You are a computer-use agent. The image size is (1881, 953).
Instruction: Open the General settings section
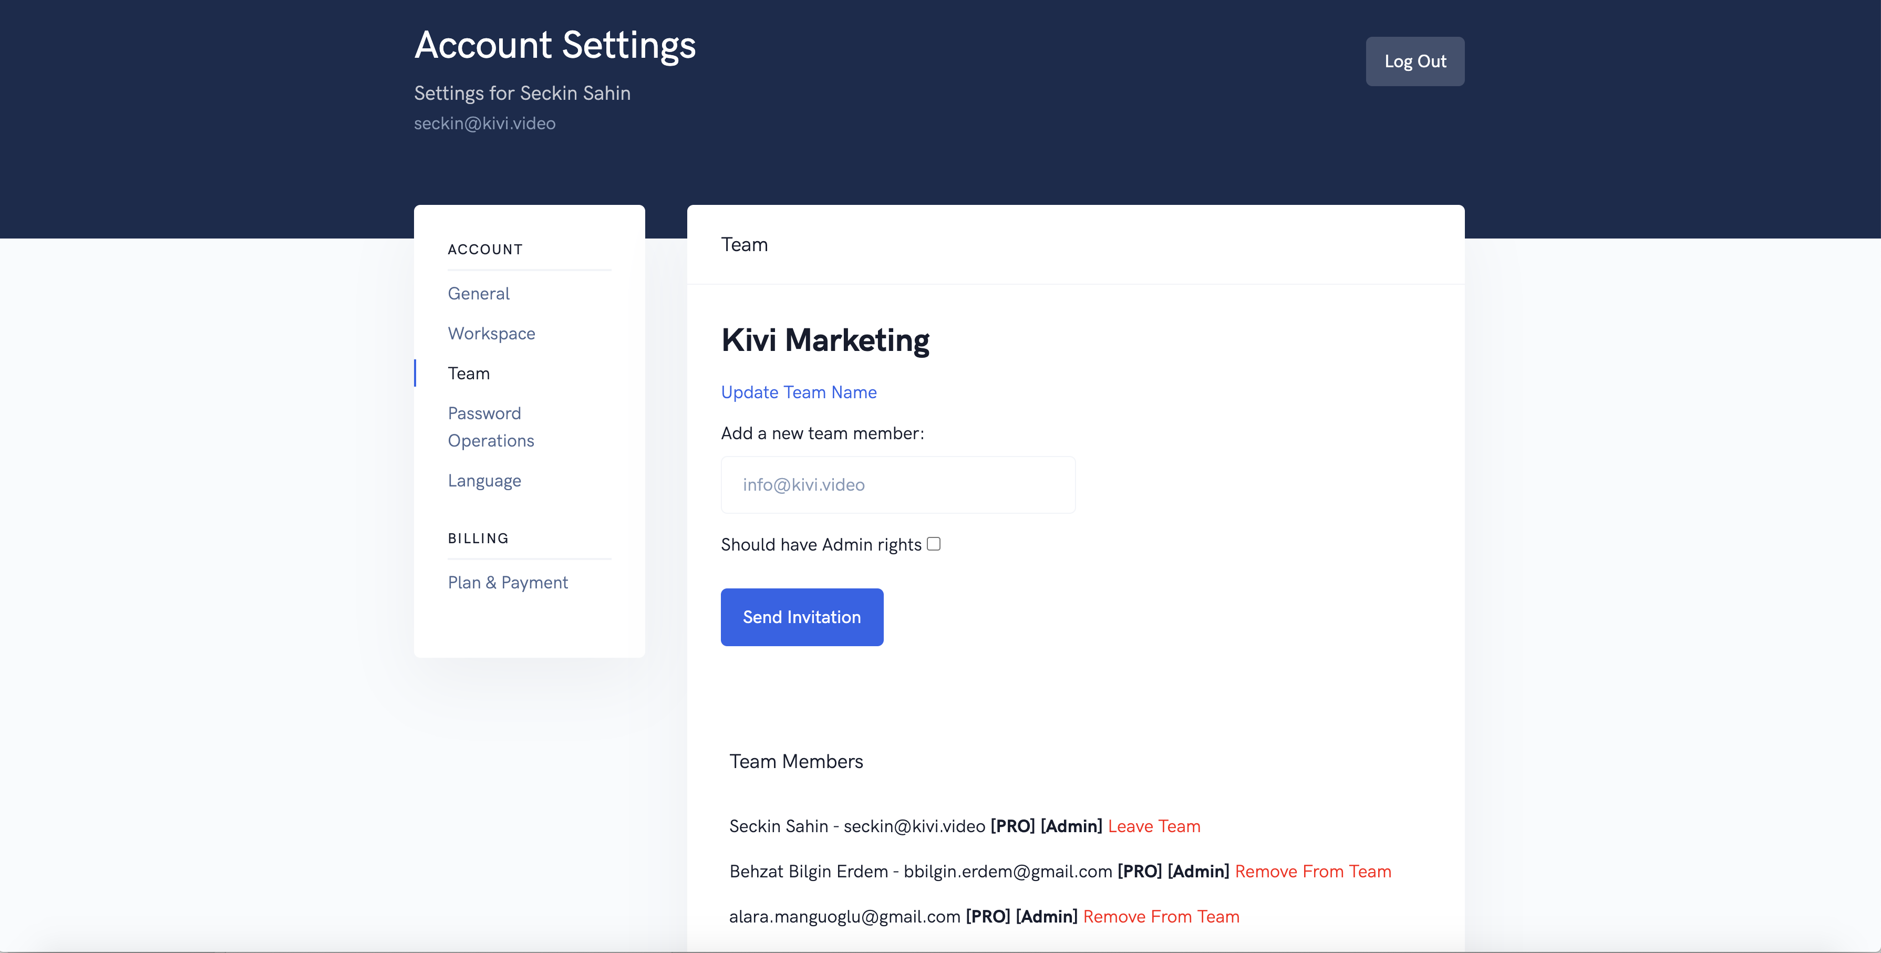[478, 294]
